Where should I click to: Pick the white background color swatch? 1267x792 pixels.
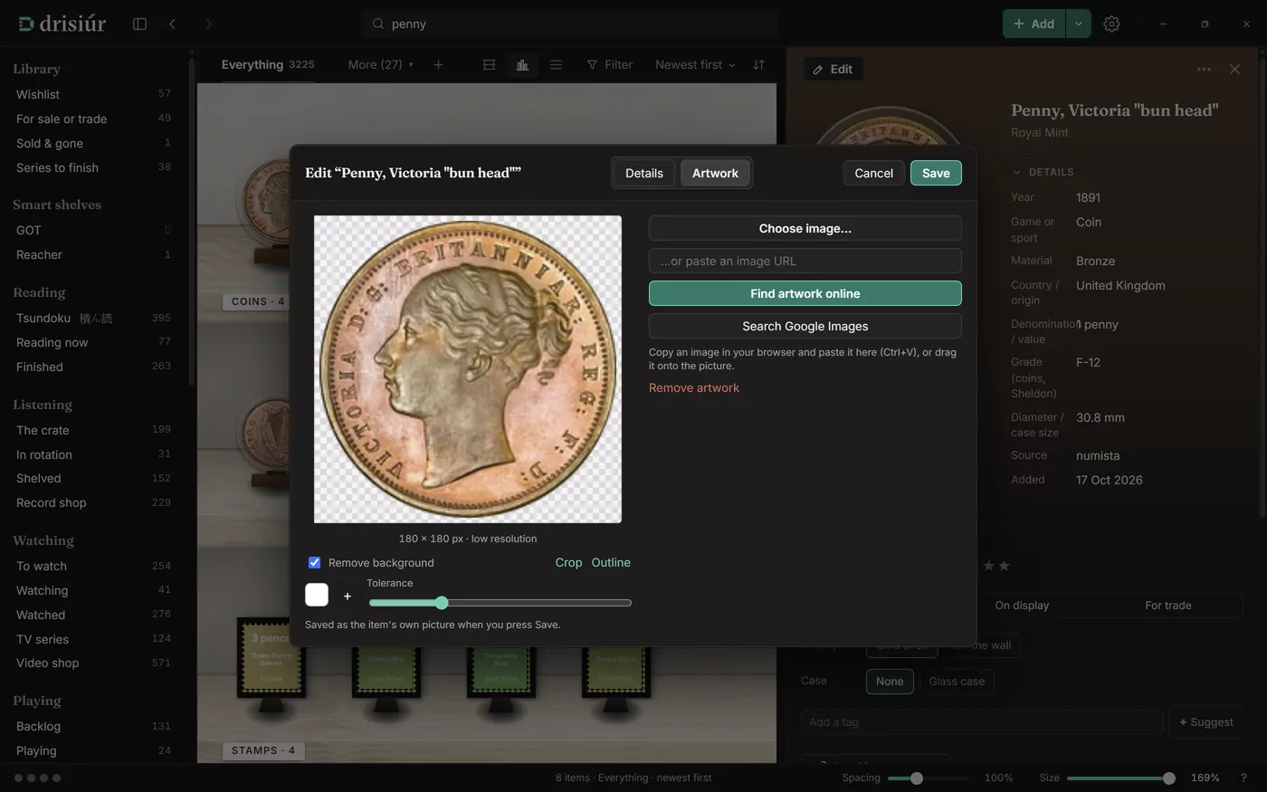coord(317,595)
